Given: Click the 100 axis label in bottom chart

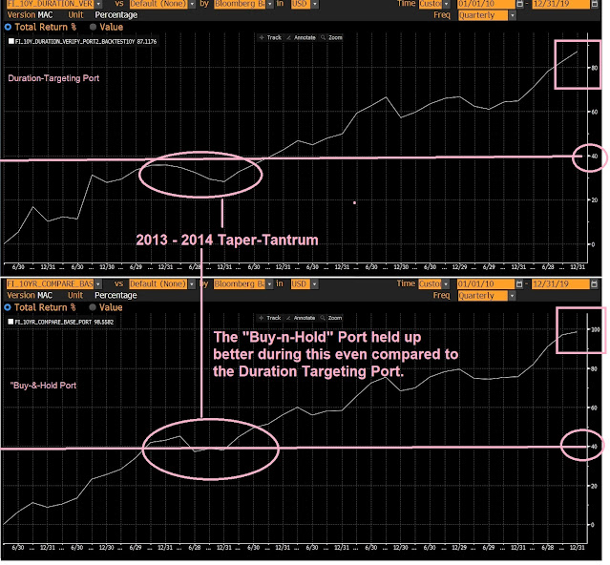Looking at the screenshot, I should (x=596, y=329).
